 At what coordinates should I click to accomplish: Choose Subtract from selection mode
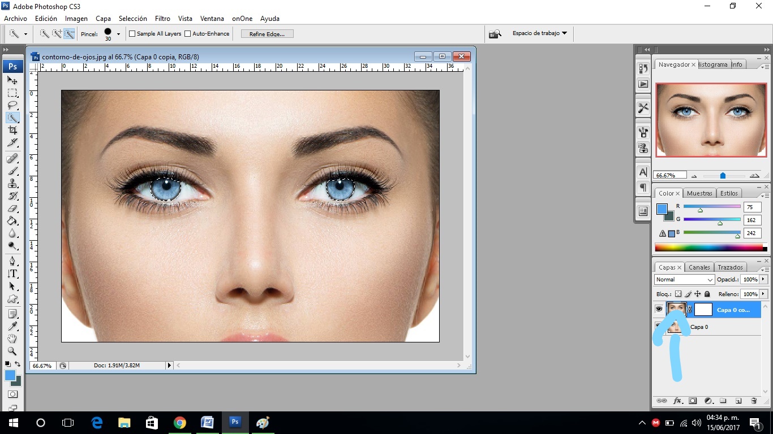[69, 34]
